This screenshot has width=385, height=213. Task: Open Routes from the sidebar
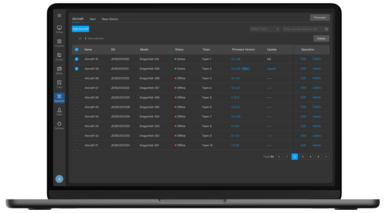pos(59,56)
